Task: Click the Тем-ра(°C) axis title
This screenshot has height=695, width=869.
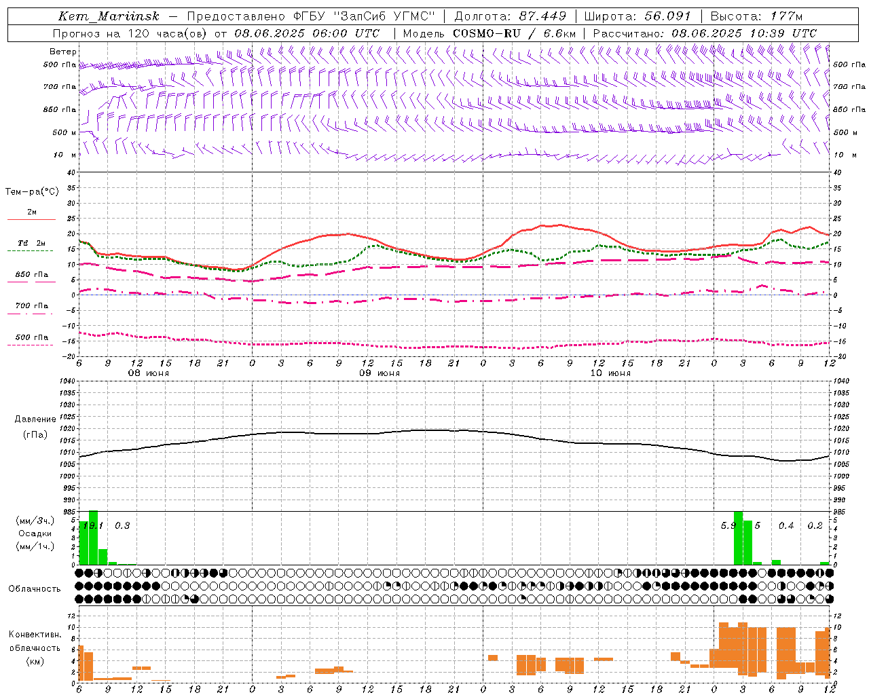Action: click(32, 192)
